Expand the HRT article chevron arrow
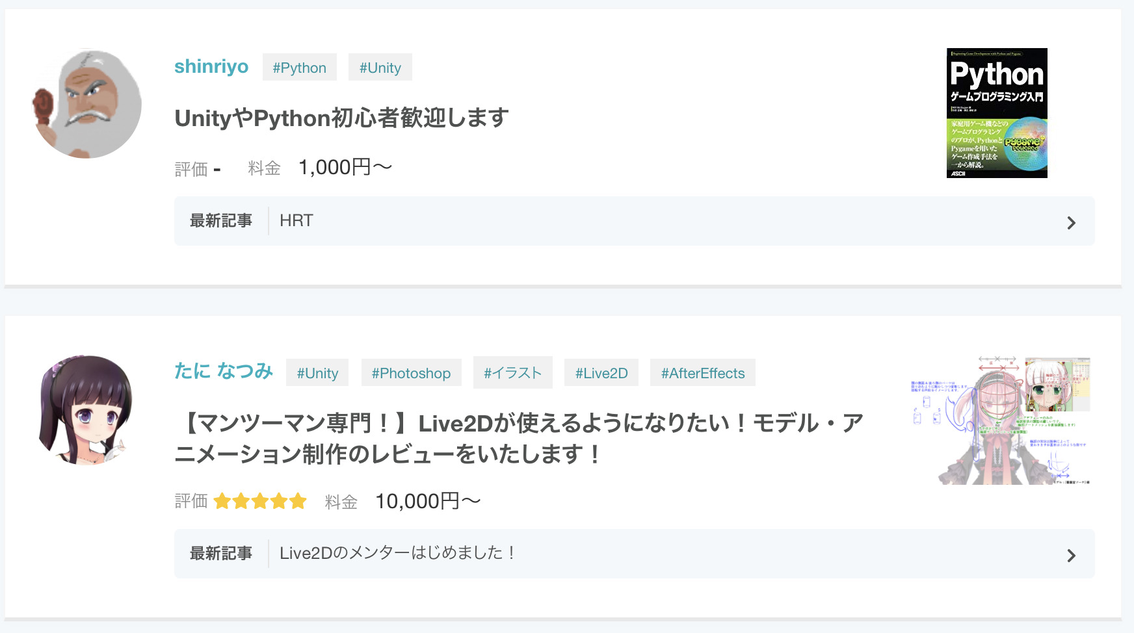Image resolution: width=1134 pixels, height=633 pixels. click(x=1071, y=222)
